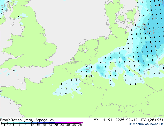Click the 'Precipitation' title word
This screenshot has width=164, height=126.
tap(11, 120)
